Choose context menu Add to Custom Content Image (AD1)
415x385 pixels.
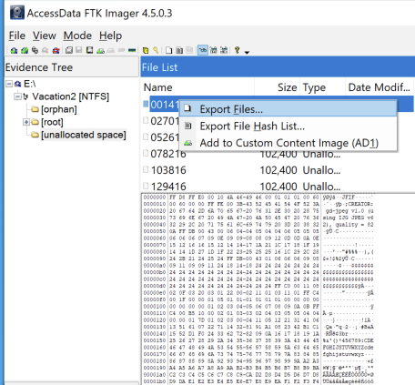click(288, 143)
